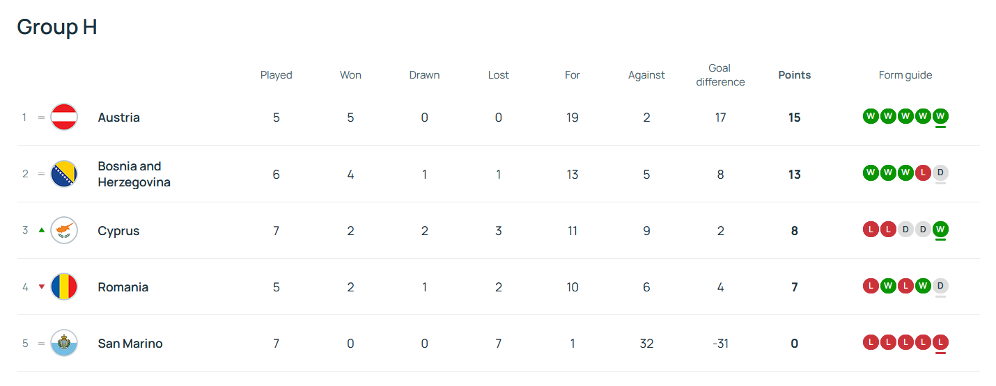The height and width of the screenshot is (386, 996).
Task: Click the Romania flag icon
Action: (x=64, y=287)
